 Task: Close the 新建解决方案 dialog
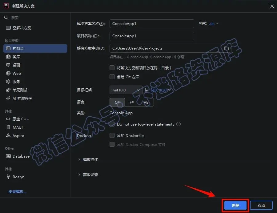point(272,6)
